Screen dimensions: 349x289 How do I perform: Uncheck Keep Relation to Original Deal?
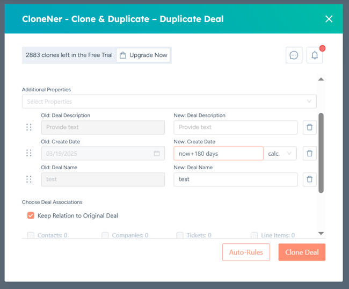tap(31, 215)
